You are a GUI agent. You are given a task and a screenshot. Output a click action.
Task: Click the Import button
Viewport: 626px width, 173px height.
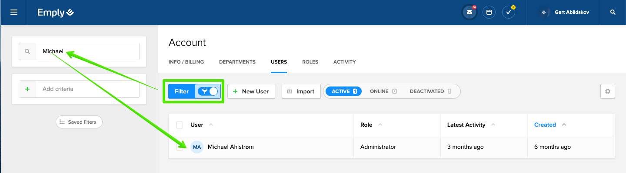point(301,91)
